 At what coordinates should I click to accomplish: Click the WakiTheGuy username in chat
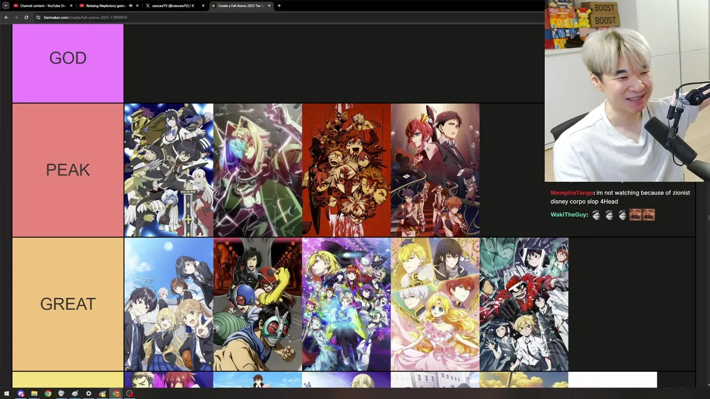(x=569, y=214)
